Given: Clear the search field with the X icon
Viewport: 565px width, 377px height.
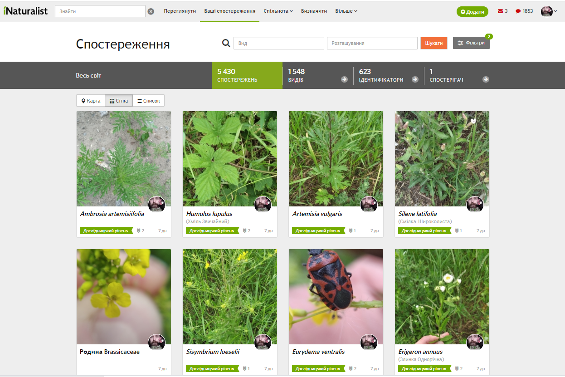Looking at the screenshot, I should [x=151, y=11].
